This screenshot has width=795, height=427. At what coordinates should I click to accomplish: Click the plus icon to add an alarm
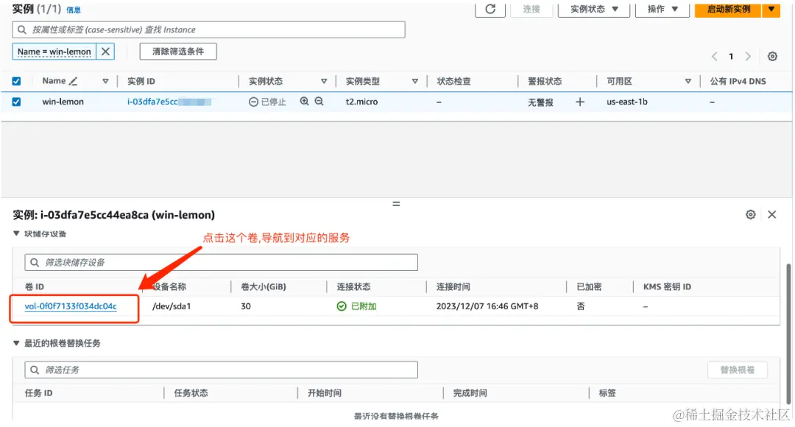[579, 102]
